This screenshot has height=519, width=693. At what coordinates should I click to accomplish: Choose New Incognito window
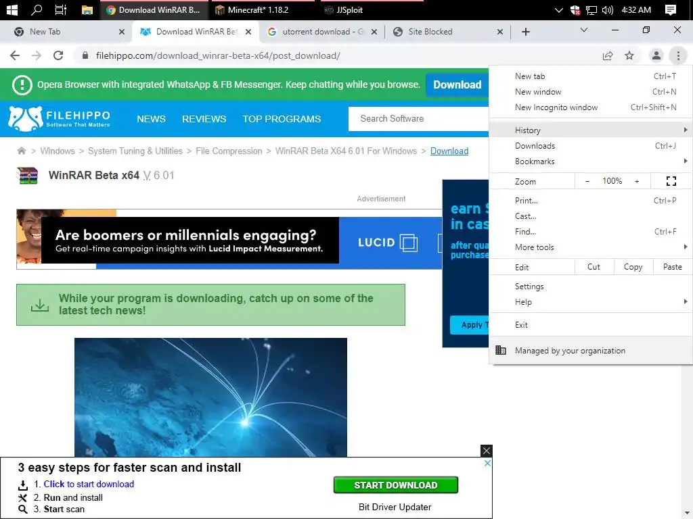591,107
